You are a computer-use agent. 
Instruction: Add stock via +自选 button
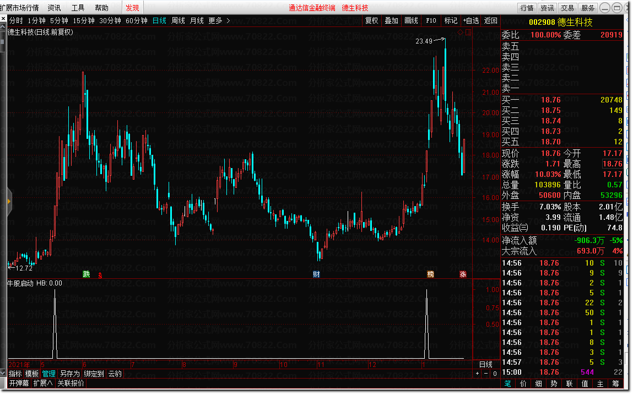(470, 20)
